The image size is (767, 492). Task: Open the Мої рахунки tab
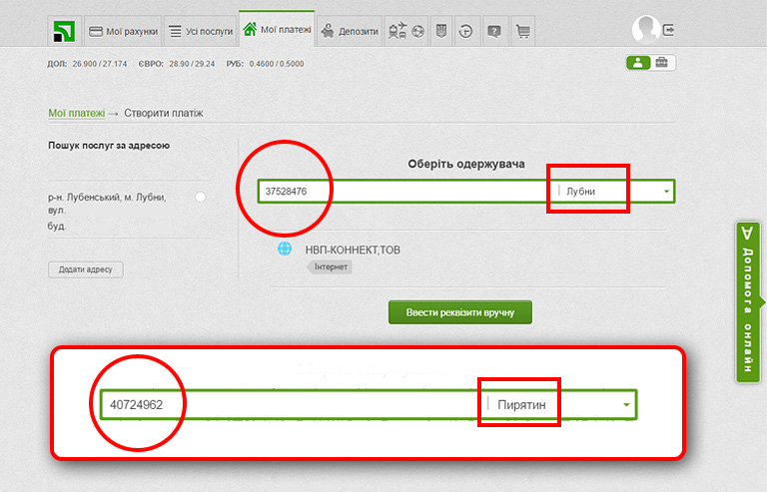click(124, 32)
